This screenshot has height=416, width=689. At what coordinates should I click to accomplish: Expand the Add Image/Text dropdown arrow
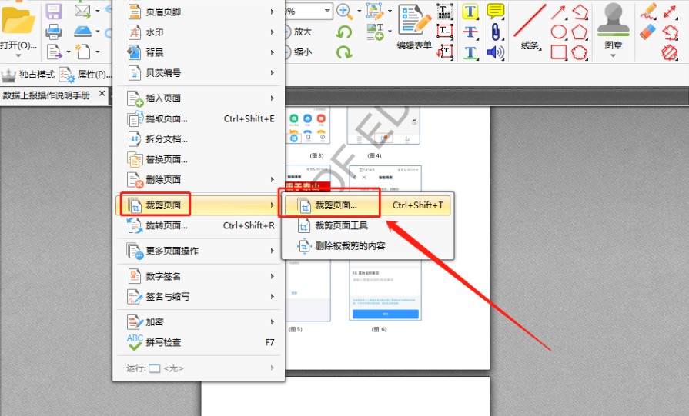(390, 32)
